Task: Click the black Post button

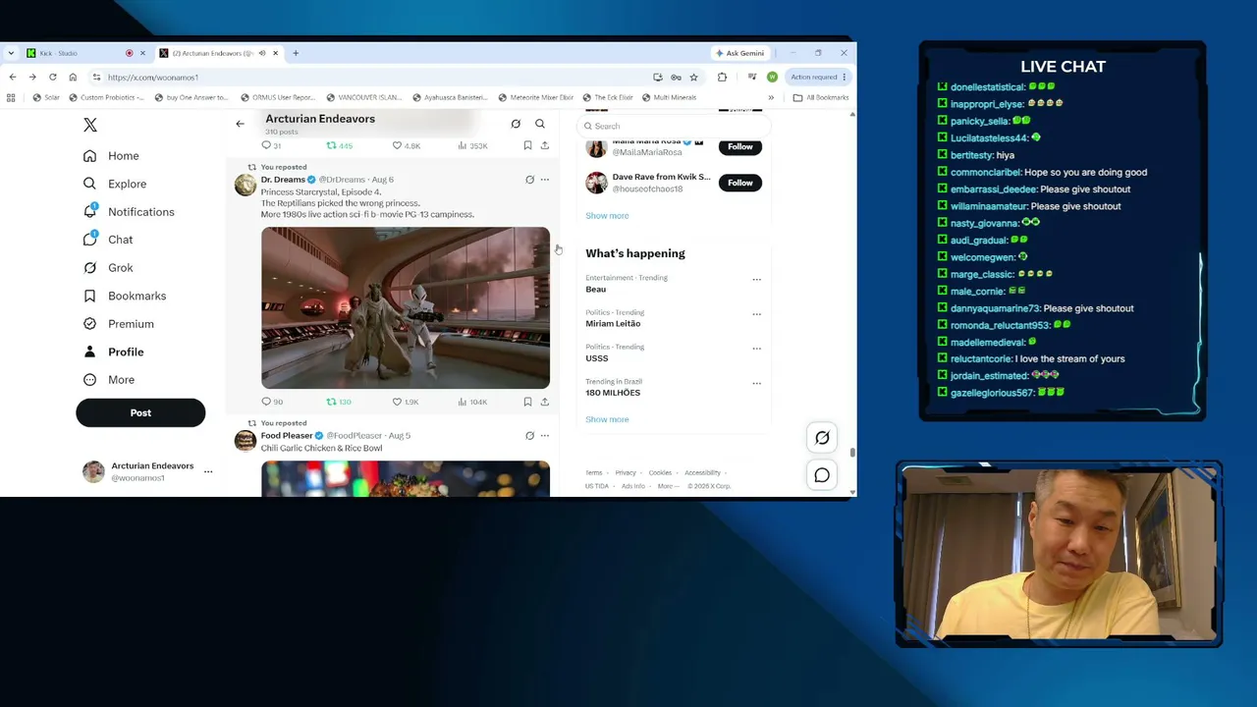Action: click(x=140, y=412)
